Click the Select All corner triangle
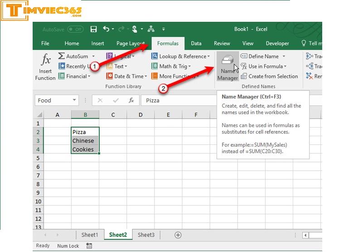363x252 pixels. pyautogui.click(x=39, y=114)
